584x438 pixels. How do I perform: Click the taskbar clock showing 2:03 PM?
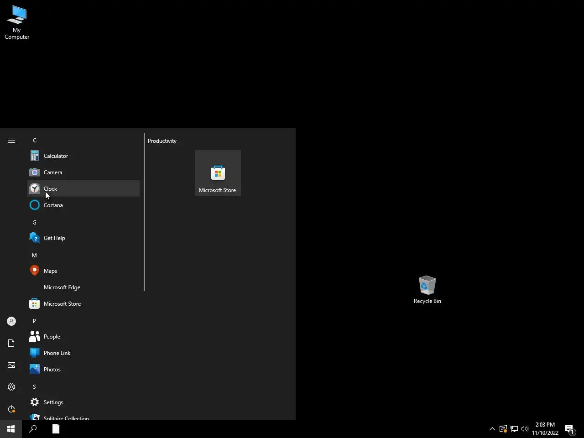tap(545, 429)
